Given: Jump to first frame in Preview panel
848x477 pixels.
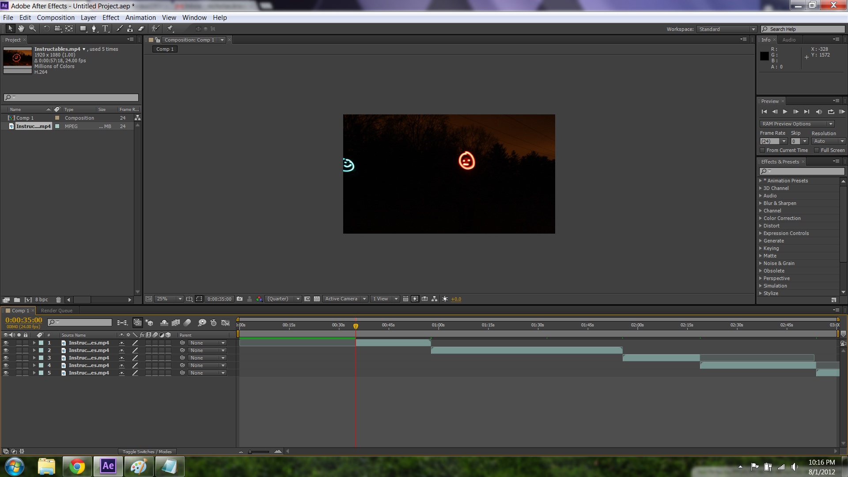Looking at the screenshot, I should coord(764,112).
